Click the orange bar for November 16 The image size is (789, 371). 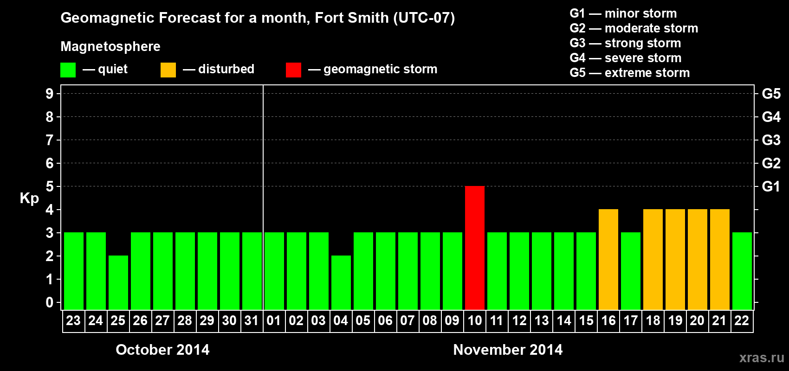(608, 259)
